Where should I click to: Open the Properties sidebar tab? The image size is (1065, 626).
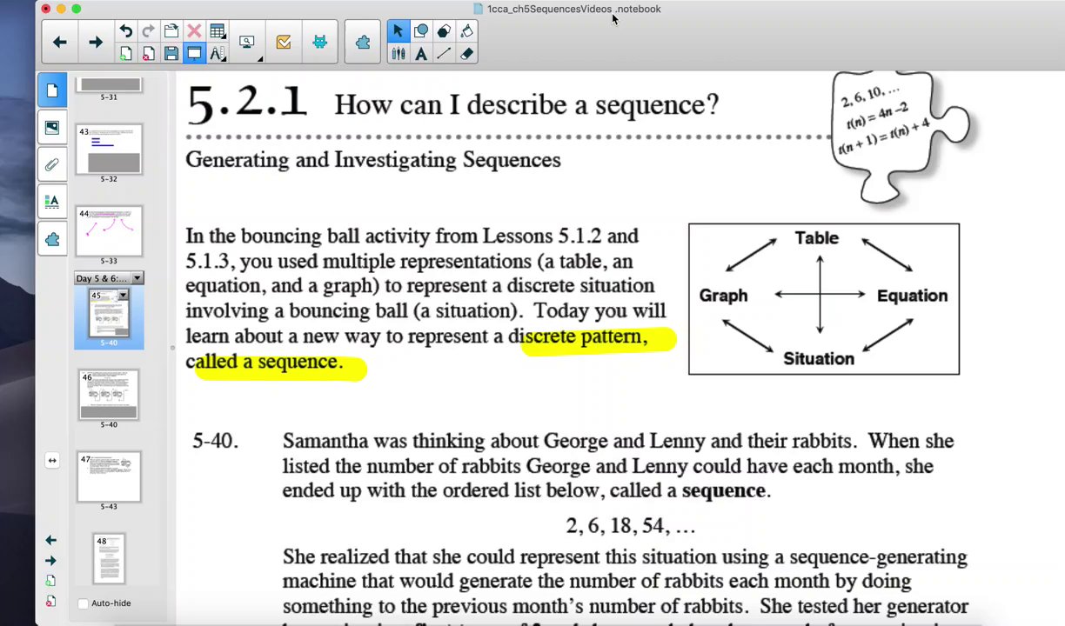click(x=52, y=203)
